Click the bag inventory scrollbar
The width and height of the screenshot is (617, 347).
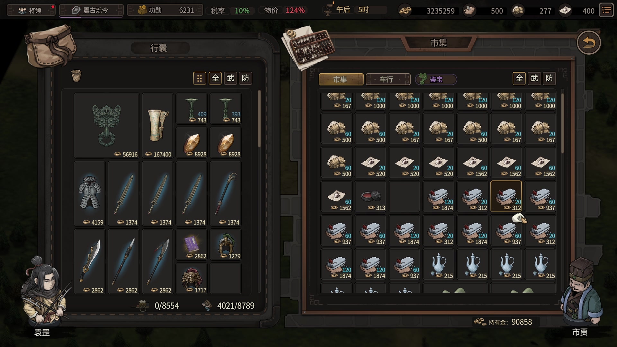tap(259, 119)
